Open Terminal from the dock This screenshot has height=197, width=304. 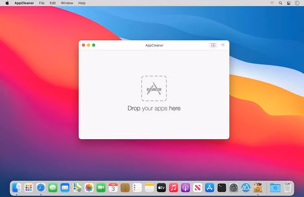[222, 187]
